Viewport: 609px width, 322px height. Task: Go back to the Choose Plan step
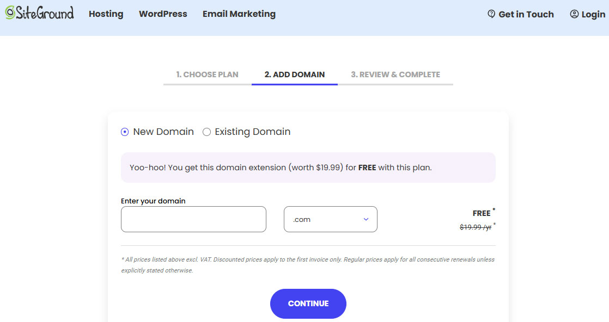click(x=208, y=75)
